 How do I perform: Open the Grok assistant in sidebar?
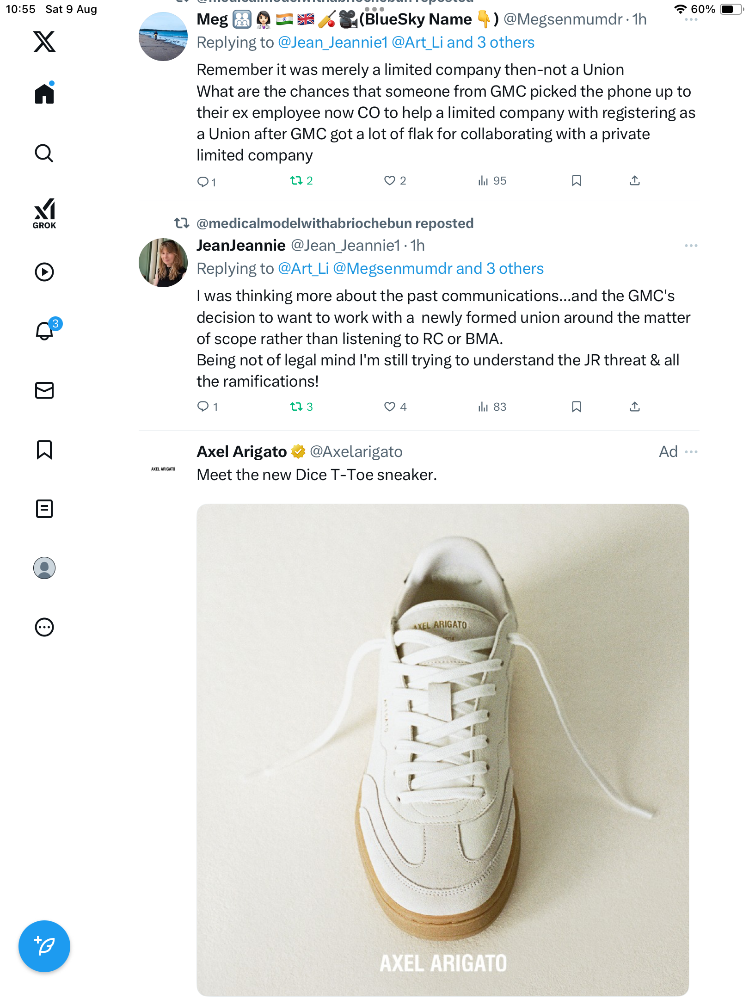44,213
